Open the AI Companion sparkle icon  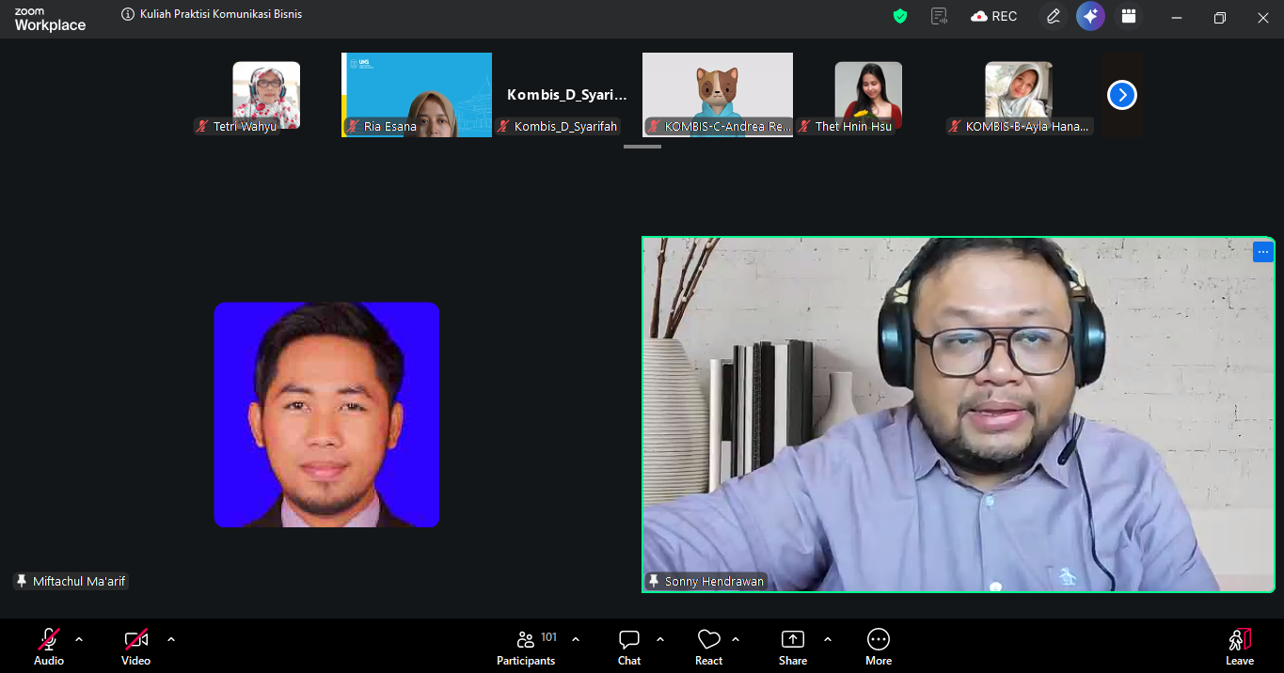(x=1090, y=16)
